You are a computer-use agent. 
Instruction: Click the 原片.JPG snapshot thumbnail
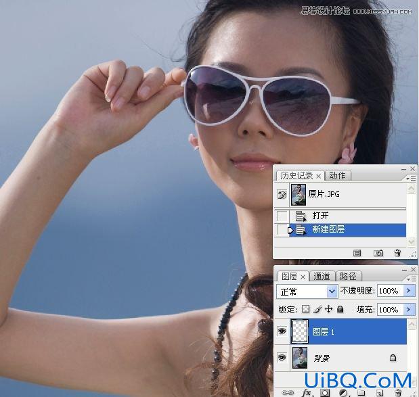tap(299, 195)
